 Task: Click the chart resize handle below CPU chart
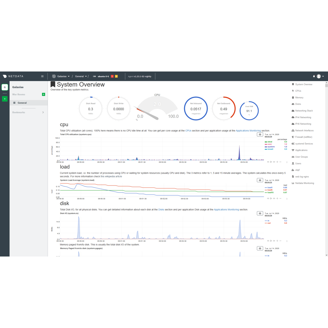click(x=287, y=162)
